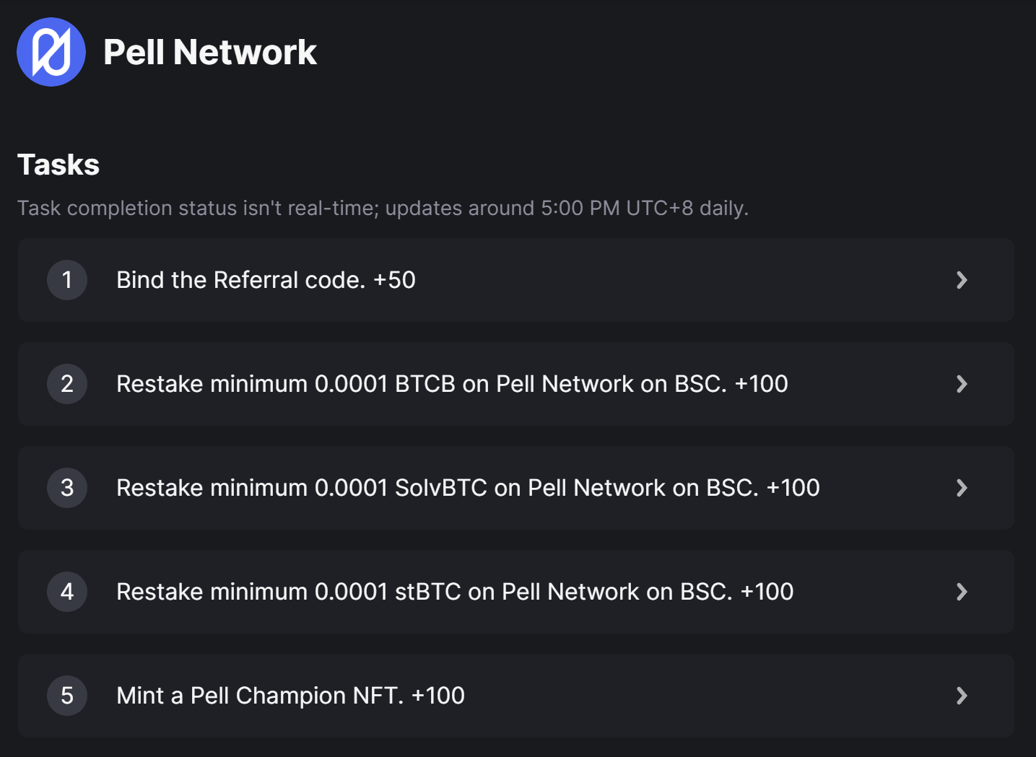1036x757 pixels.
Task: Click the "Pell Network" title text
Action: (210, 52)
